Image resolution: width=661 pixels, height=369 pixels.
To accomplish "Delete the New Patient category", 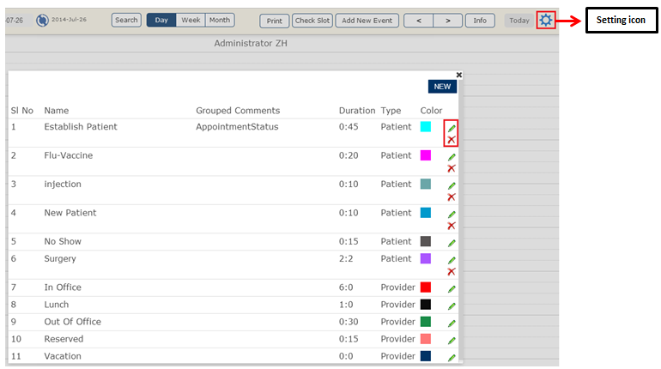I will click(x=452, y=226).
